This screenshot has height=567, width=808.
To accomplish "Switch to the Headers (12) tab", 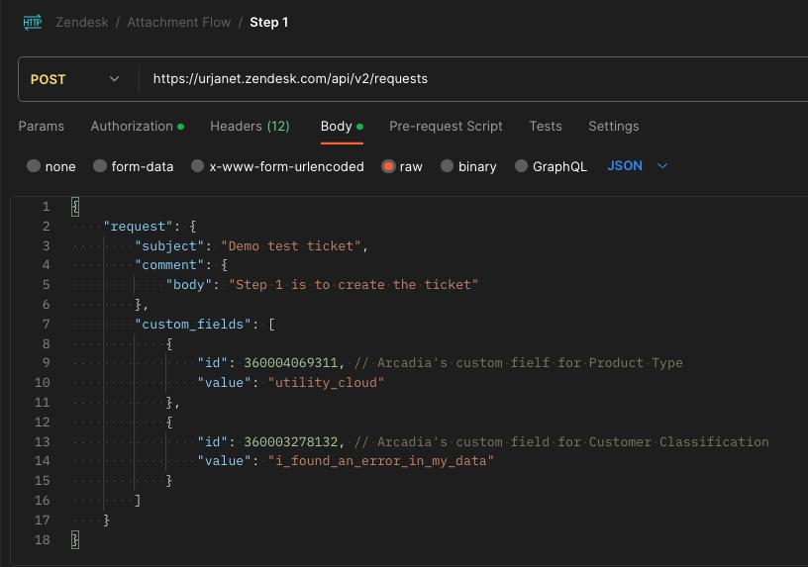I will point(250,127).
